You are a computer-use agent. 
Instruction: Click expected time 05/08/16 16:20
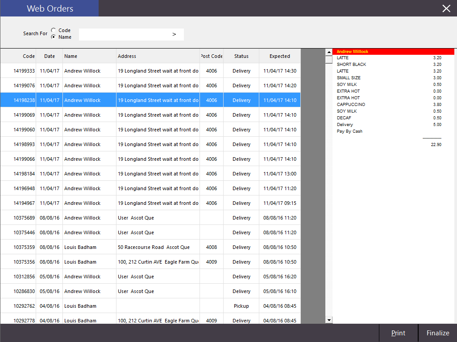pos(280,276)
